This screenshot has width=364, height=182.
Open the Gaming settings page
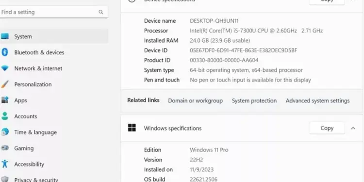point(54,148)
